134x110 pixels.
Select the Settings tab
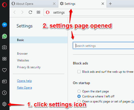pyautogui.click(x=82, y=4)
